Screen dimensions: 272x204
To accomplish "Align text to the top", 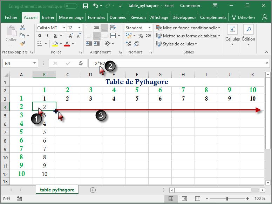I will click(x=89, y=28).
